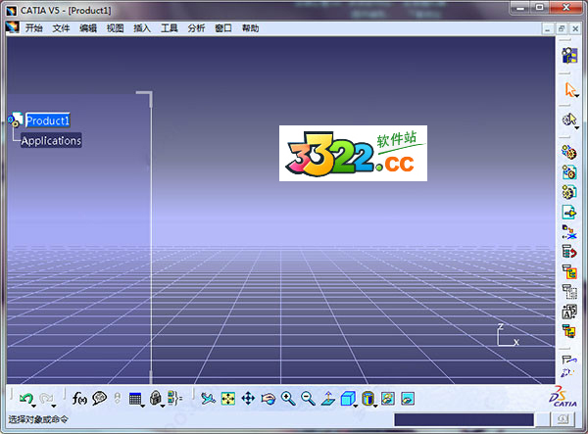
Task: Click the Normal View icon
Action: pos(328,398)
